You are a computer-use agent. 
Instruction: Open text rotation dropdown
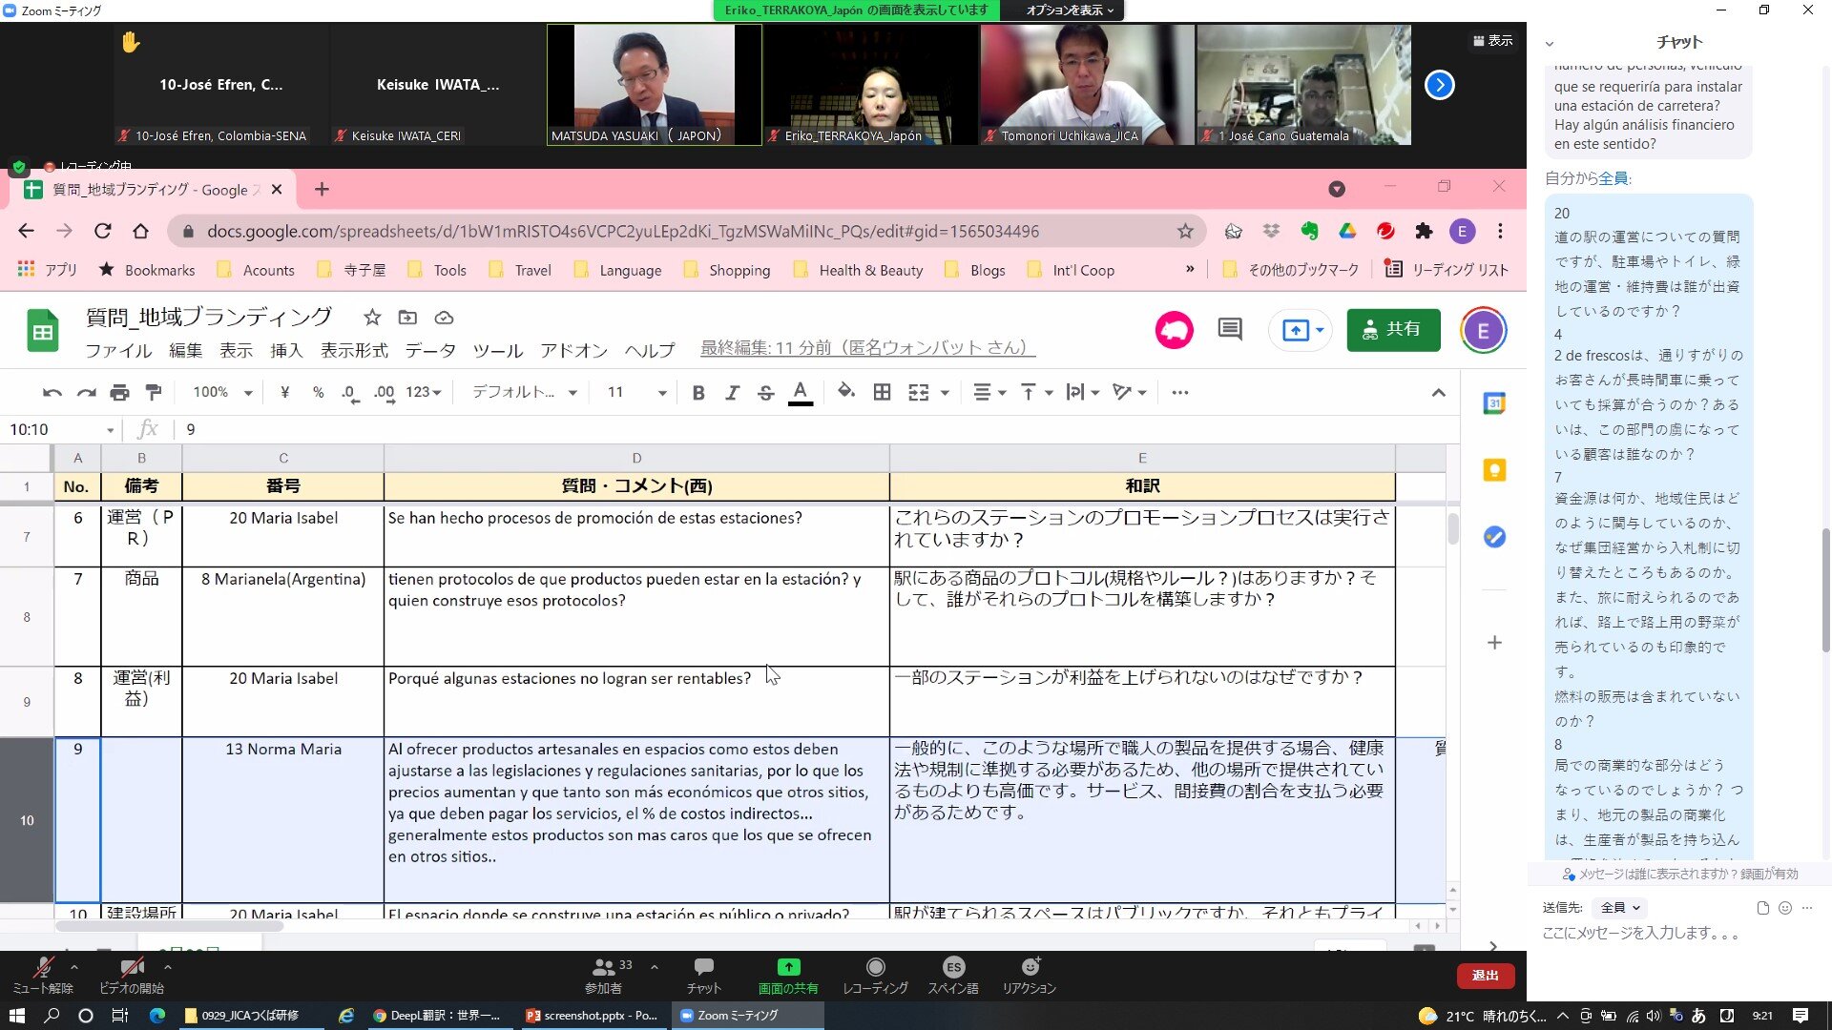[x=1130, y=392]
